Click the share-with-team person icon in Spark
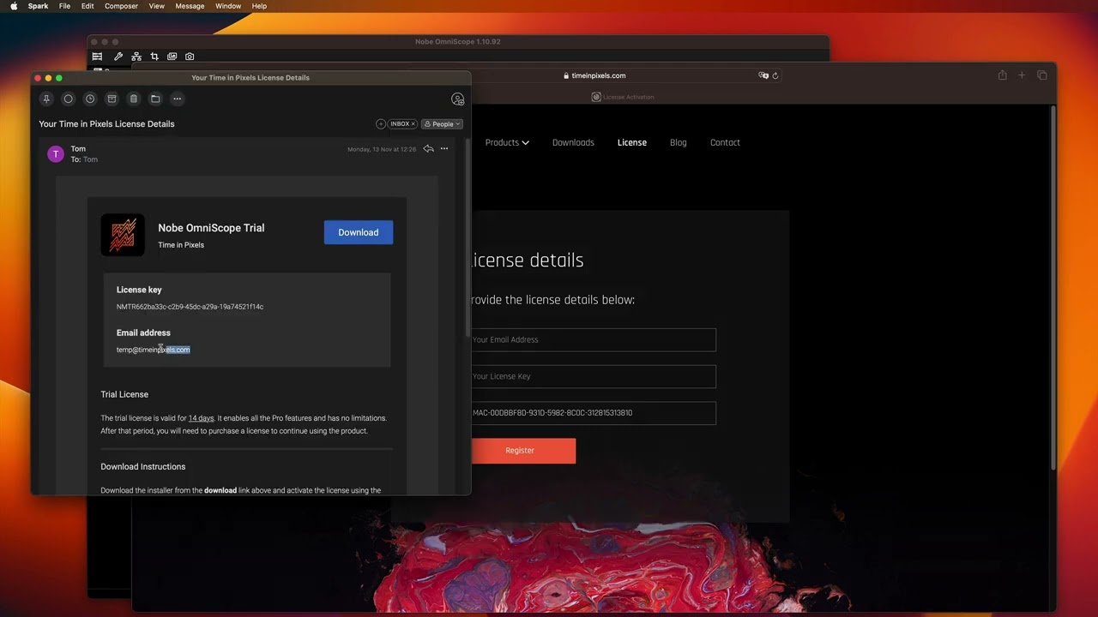This screenshot has width=1098, height=617. [x=457, y=99]
